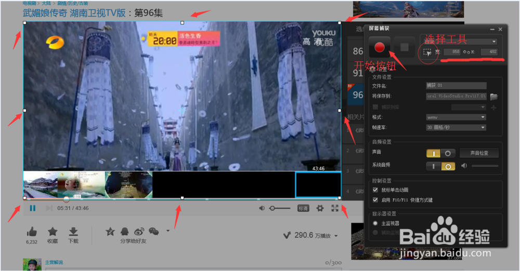Select the palace building preview thumbnail
Screen dimensions: 520x271
coord(41,184)
